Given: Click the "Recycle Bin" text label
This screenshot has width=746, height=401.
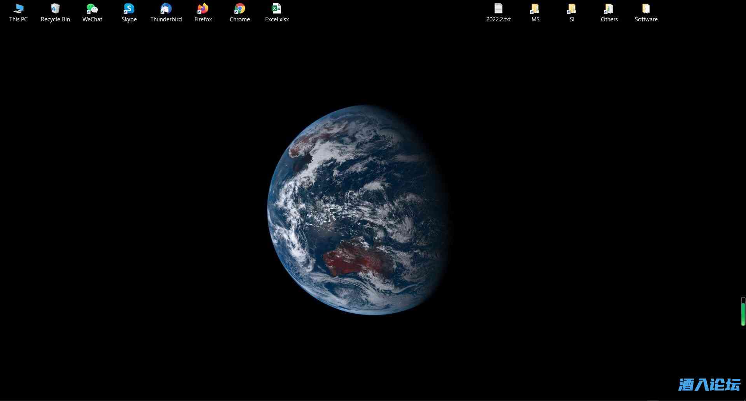Looking at the screenshot, I should pyautogui.click(x=55, y=19).
